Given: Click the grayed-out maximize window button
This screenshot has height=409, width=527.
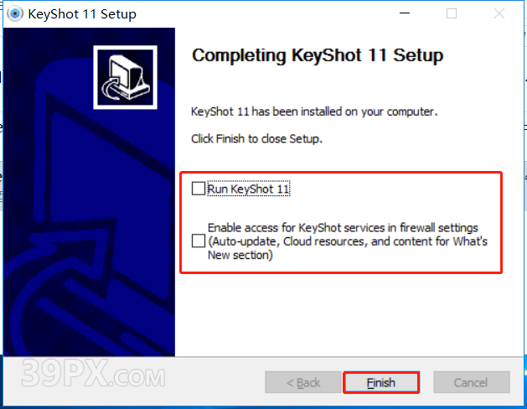Looking at the screenshot, I should (452, 13).
